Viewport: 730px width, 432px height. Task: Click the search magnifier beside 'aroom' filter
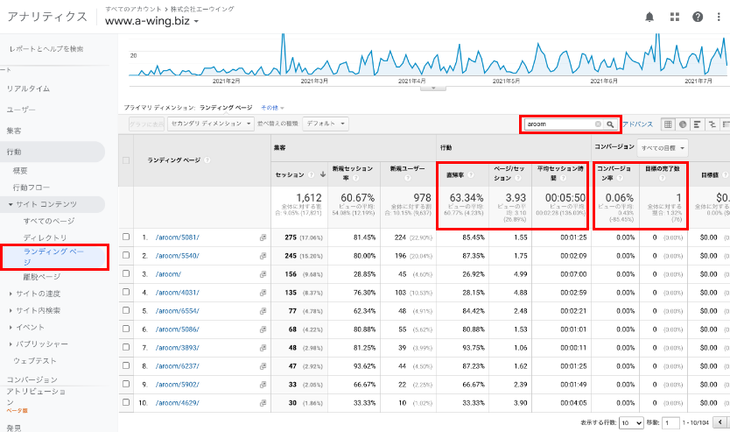[610, 124]
